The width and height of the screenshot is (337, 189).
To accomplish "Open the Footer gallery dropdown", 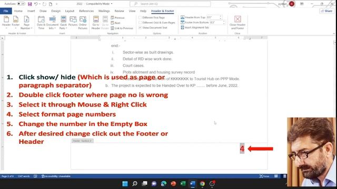I will 15,23.
